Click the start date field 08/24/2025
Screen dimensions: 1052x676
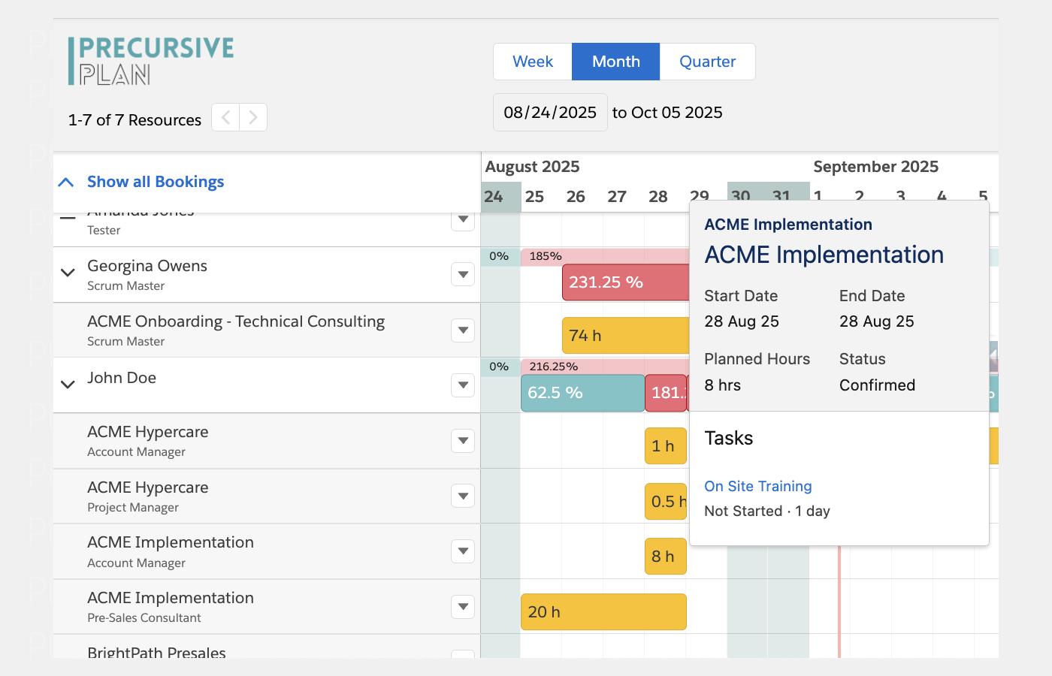point(550,113)
